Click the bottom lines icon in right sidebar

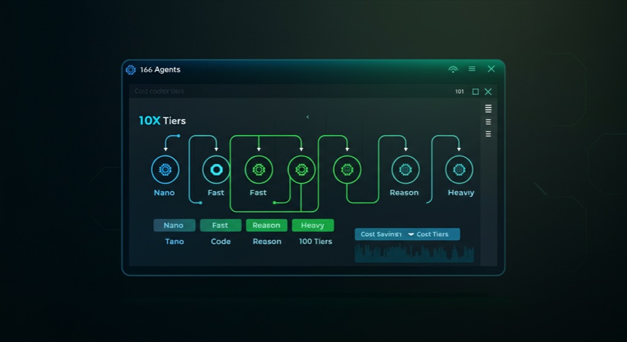click(488, 134)
